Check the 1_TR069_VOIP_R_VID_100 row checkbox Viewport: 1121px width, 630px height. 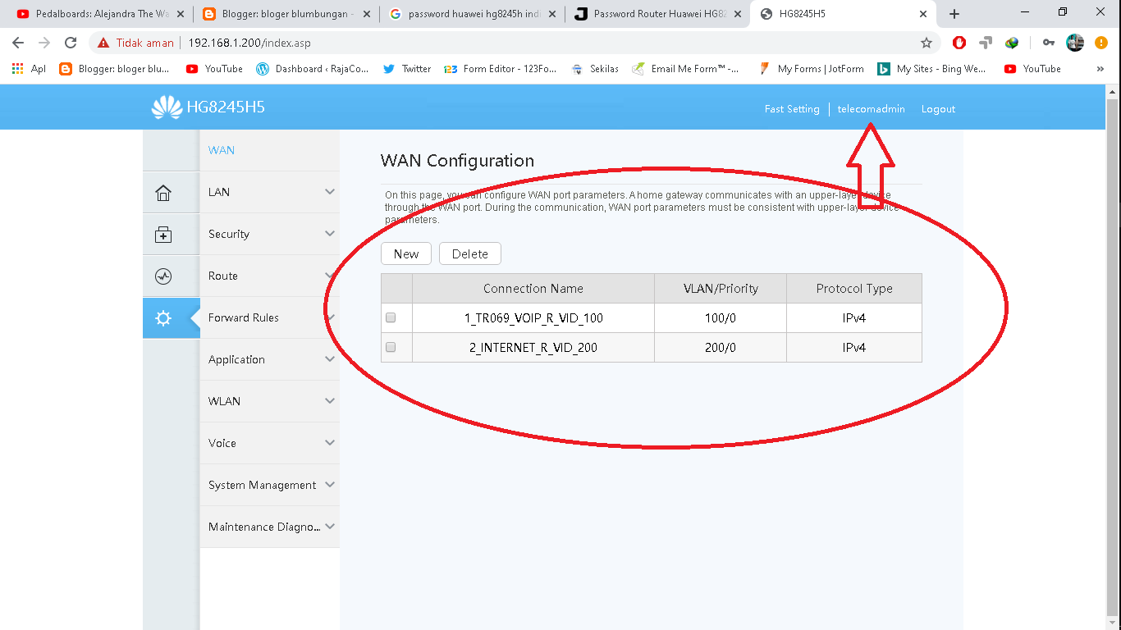(391, 317)
